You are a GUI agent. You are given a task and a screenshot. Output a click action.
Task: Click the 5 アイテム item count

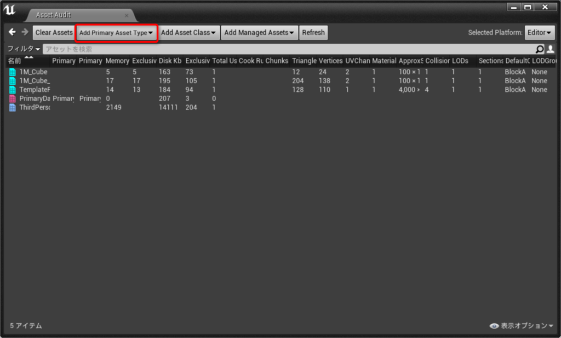tap(26, 326)
